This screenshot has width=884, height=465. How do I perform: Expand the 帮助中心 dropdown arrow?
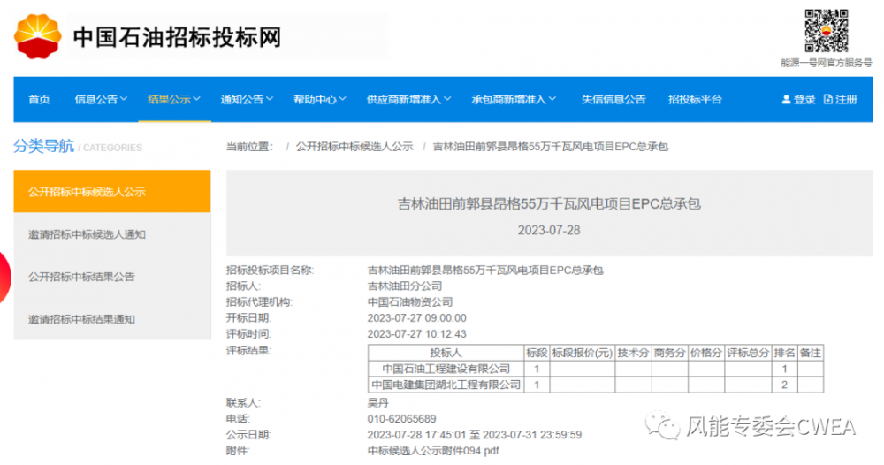point(343,99)
